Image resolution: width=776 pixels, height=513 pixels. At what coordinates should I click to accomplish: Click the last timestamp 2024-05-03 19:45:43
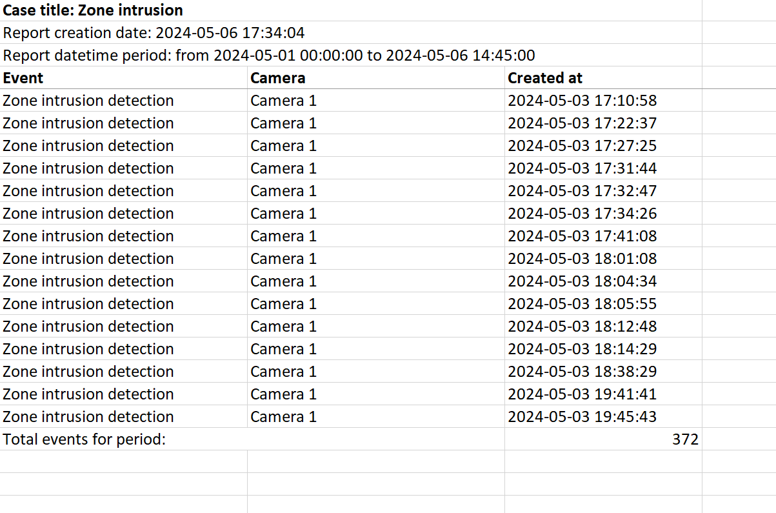coord(582,417)
